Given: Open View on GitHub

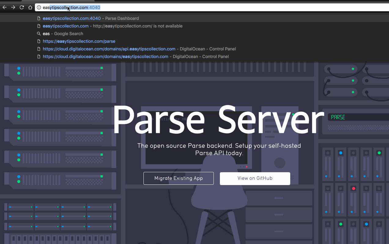Looking at the screenshot, I should point(255,178).
